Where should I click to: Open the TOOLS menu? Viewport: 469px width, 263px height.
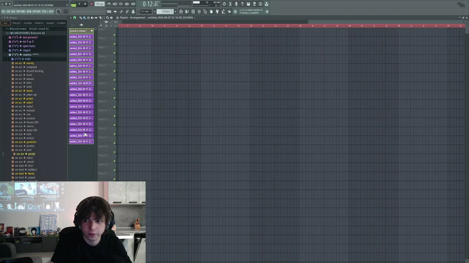45,12
